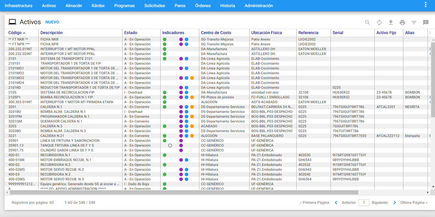
Task: Click the horizontal scrollbar thumb
Action: point(184,192)
